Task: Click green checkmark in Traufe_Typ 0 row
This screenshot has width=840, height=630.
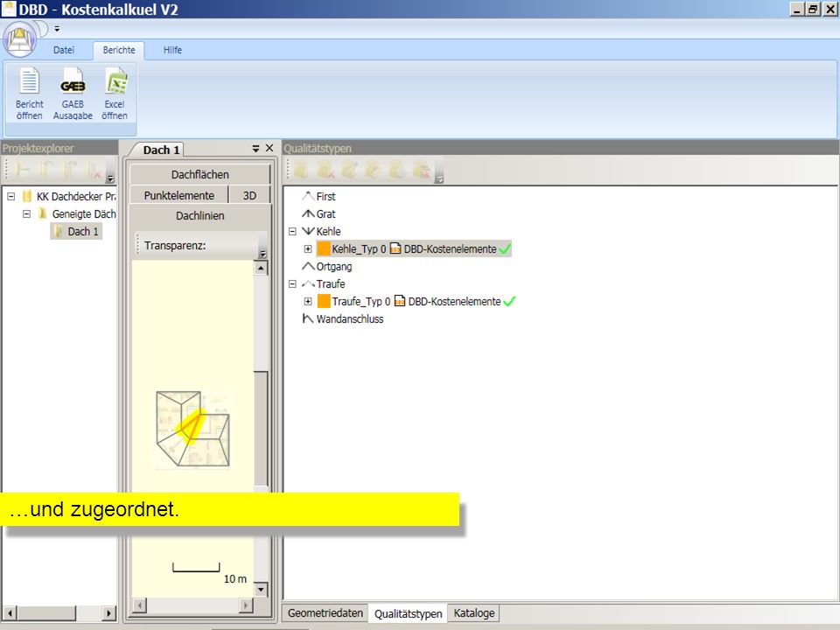Action: click(x=509, y=301)
